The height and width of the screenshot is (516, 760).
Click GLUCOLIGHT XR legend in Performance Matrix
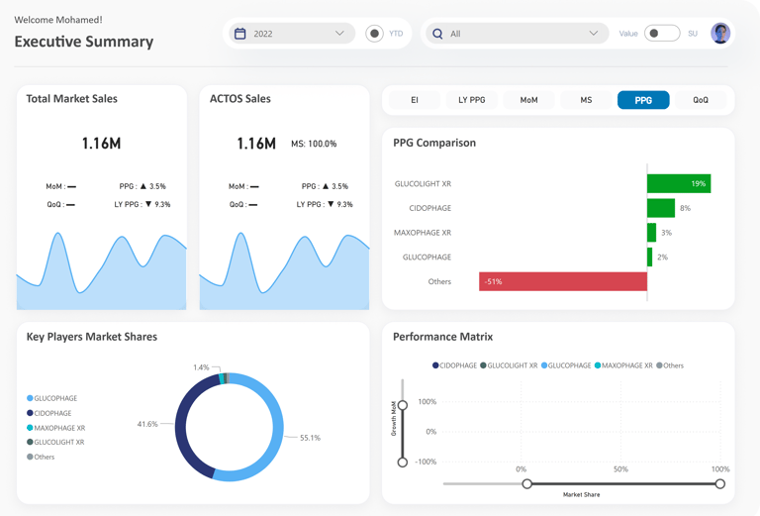[x=509, y=365]
